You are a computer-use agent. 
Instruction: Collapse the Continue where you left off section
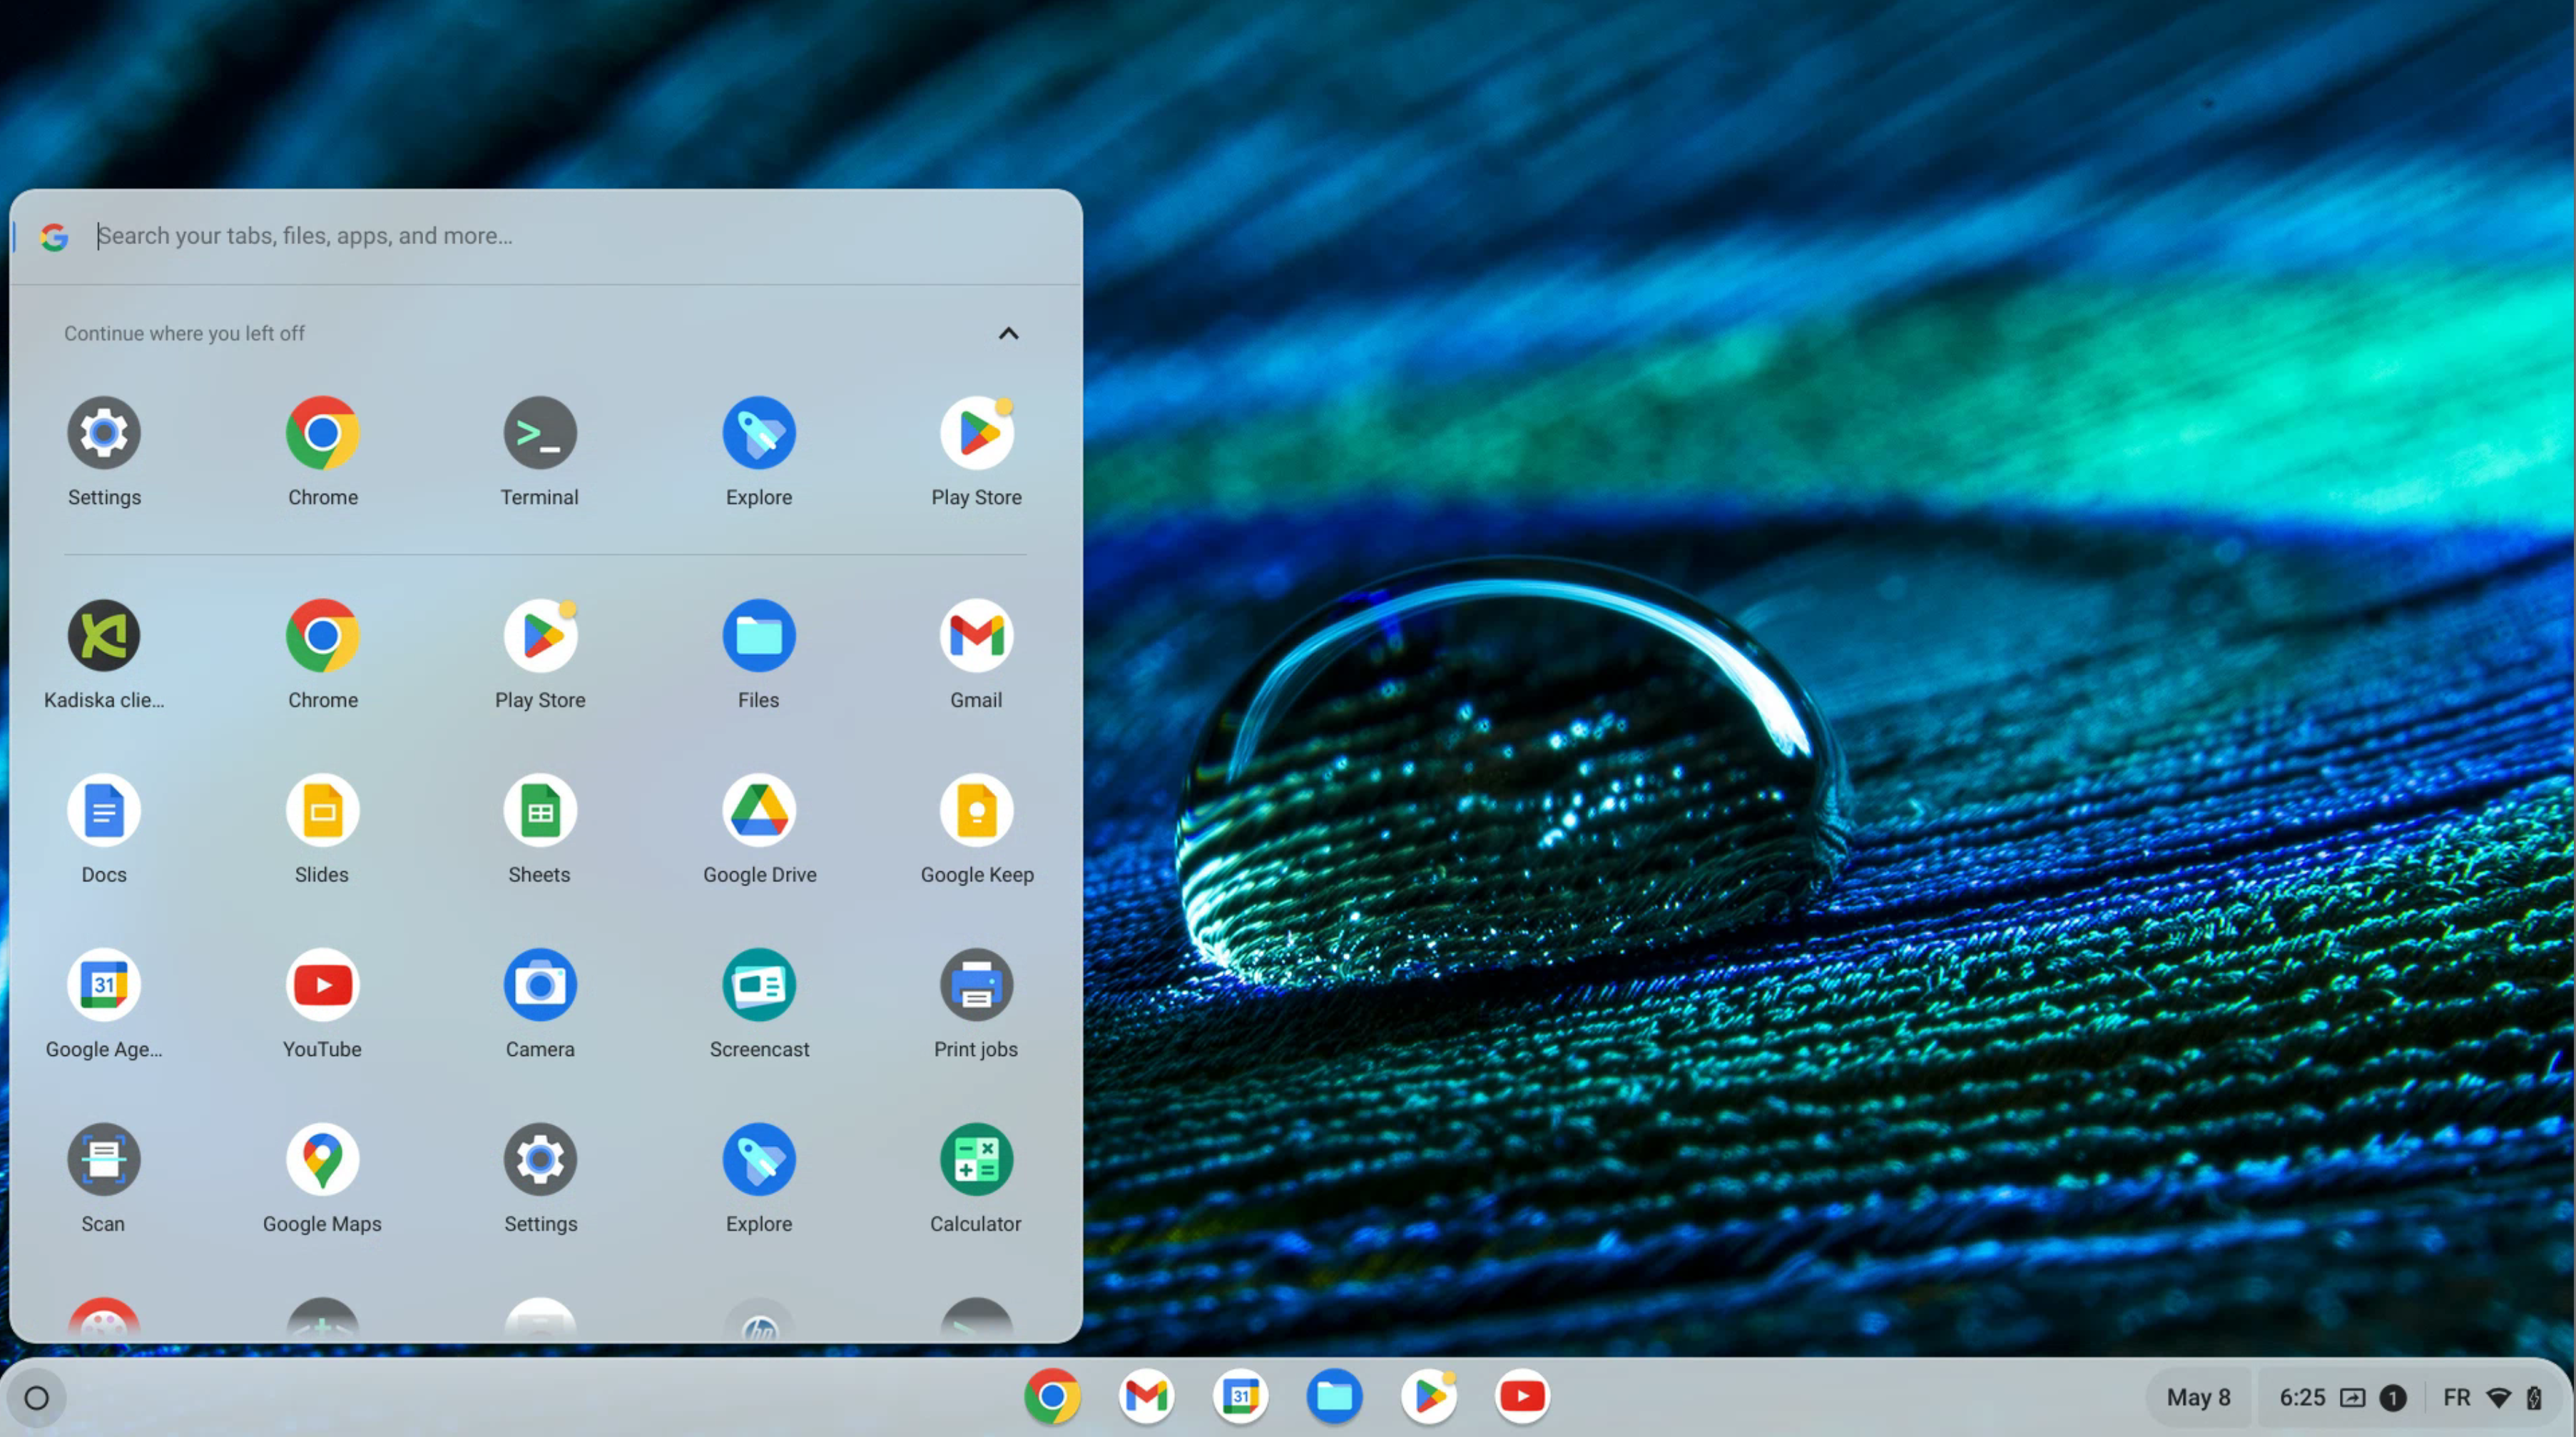1008,334
